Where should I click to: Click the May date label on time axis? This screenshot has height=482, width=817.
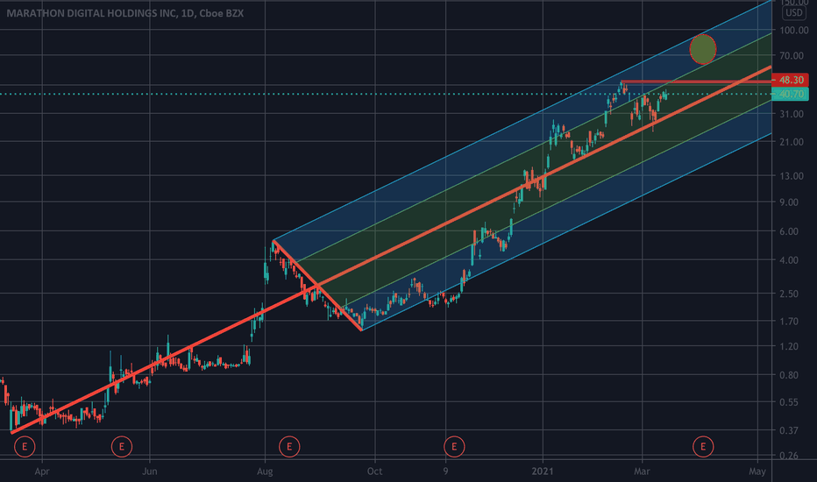click(757, 471)
